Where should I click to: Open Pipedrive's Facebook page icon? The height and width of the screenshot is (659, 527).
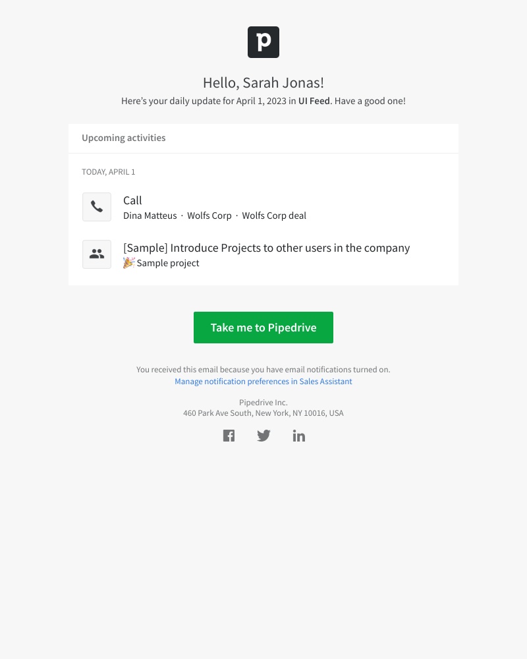pyautogui.click(x=229, y=436)
